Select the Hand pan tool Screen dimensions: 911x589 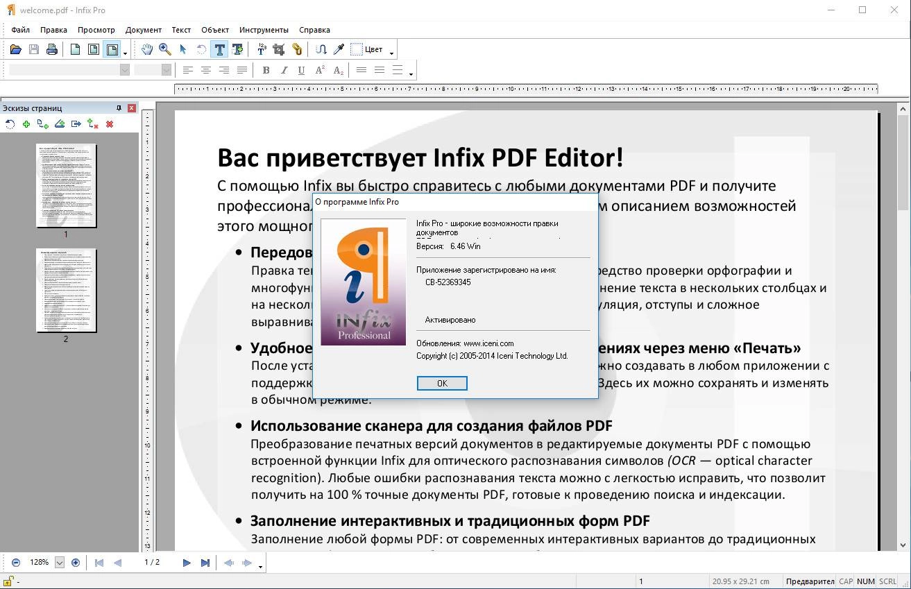[147, 49]
